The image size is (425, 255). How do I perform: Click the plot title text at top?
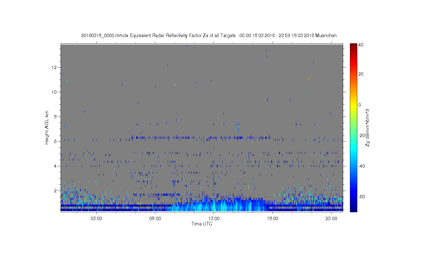pos(209,36)
